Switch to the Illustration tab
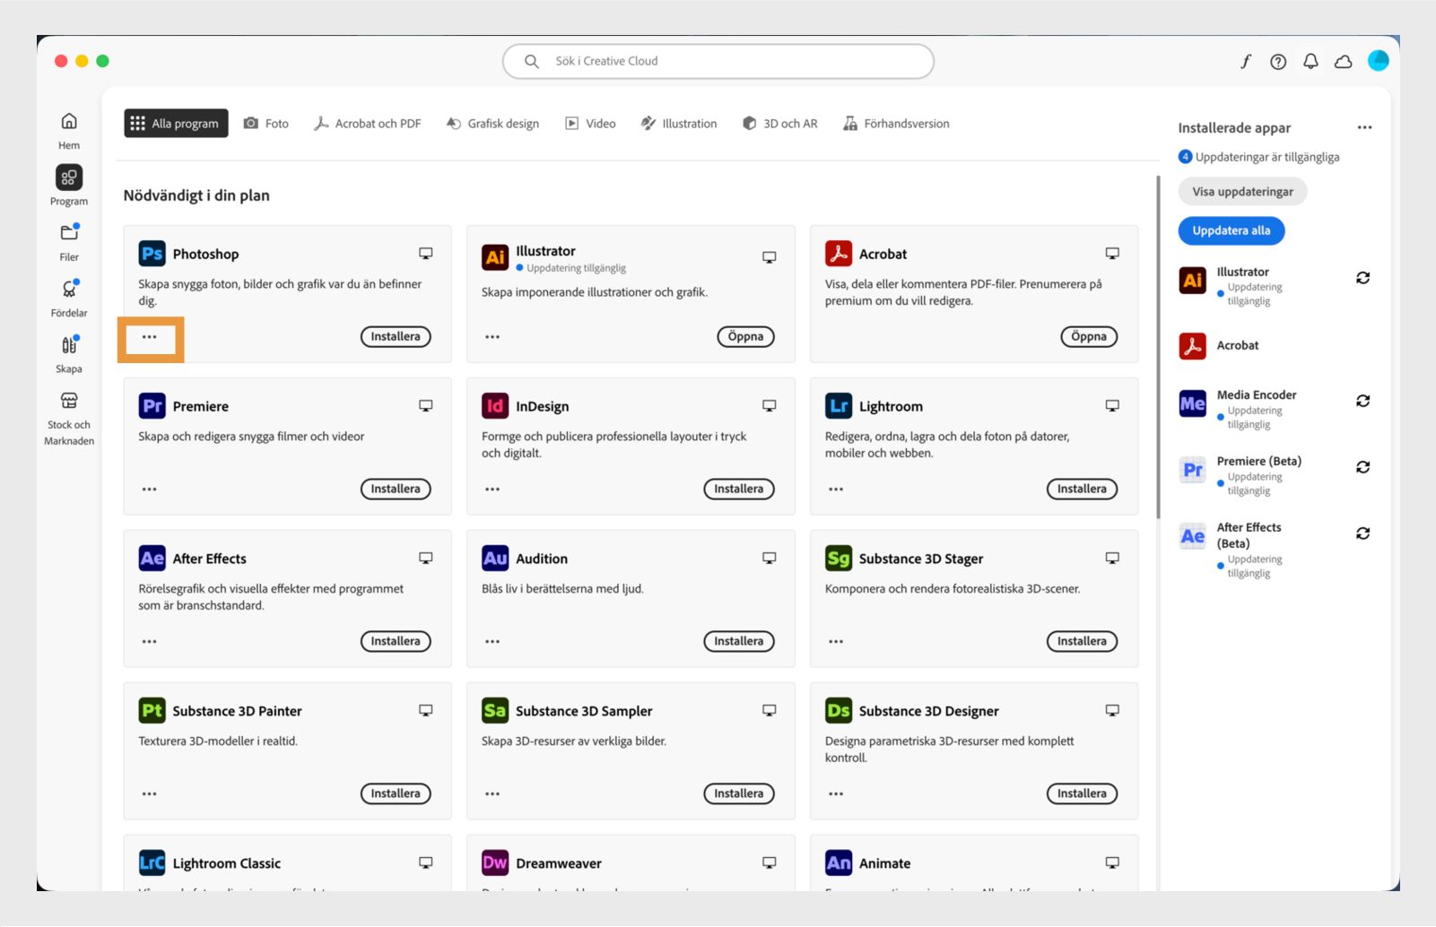The width and height of the screenshot is (1436, 927). (x=679, y=124)
